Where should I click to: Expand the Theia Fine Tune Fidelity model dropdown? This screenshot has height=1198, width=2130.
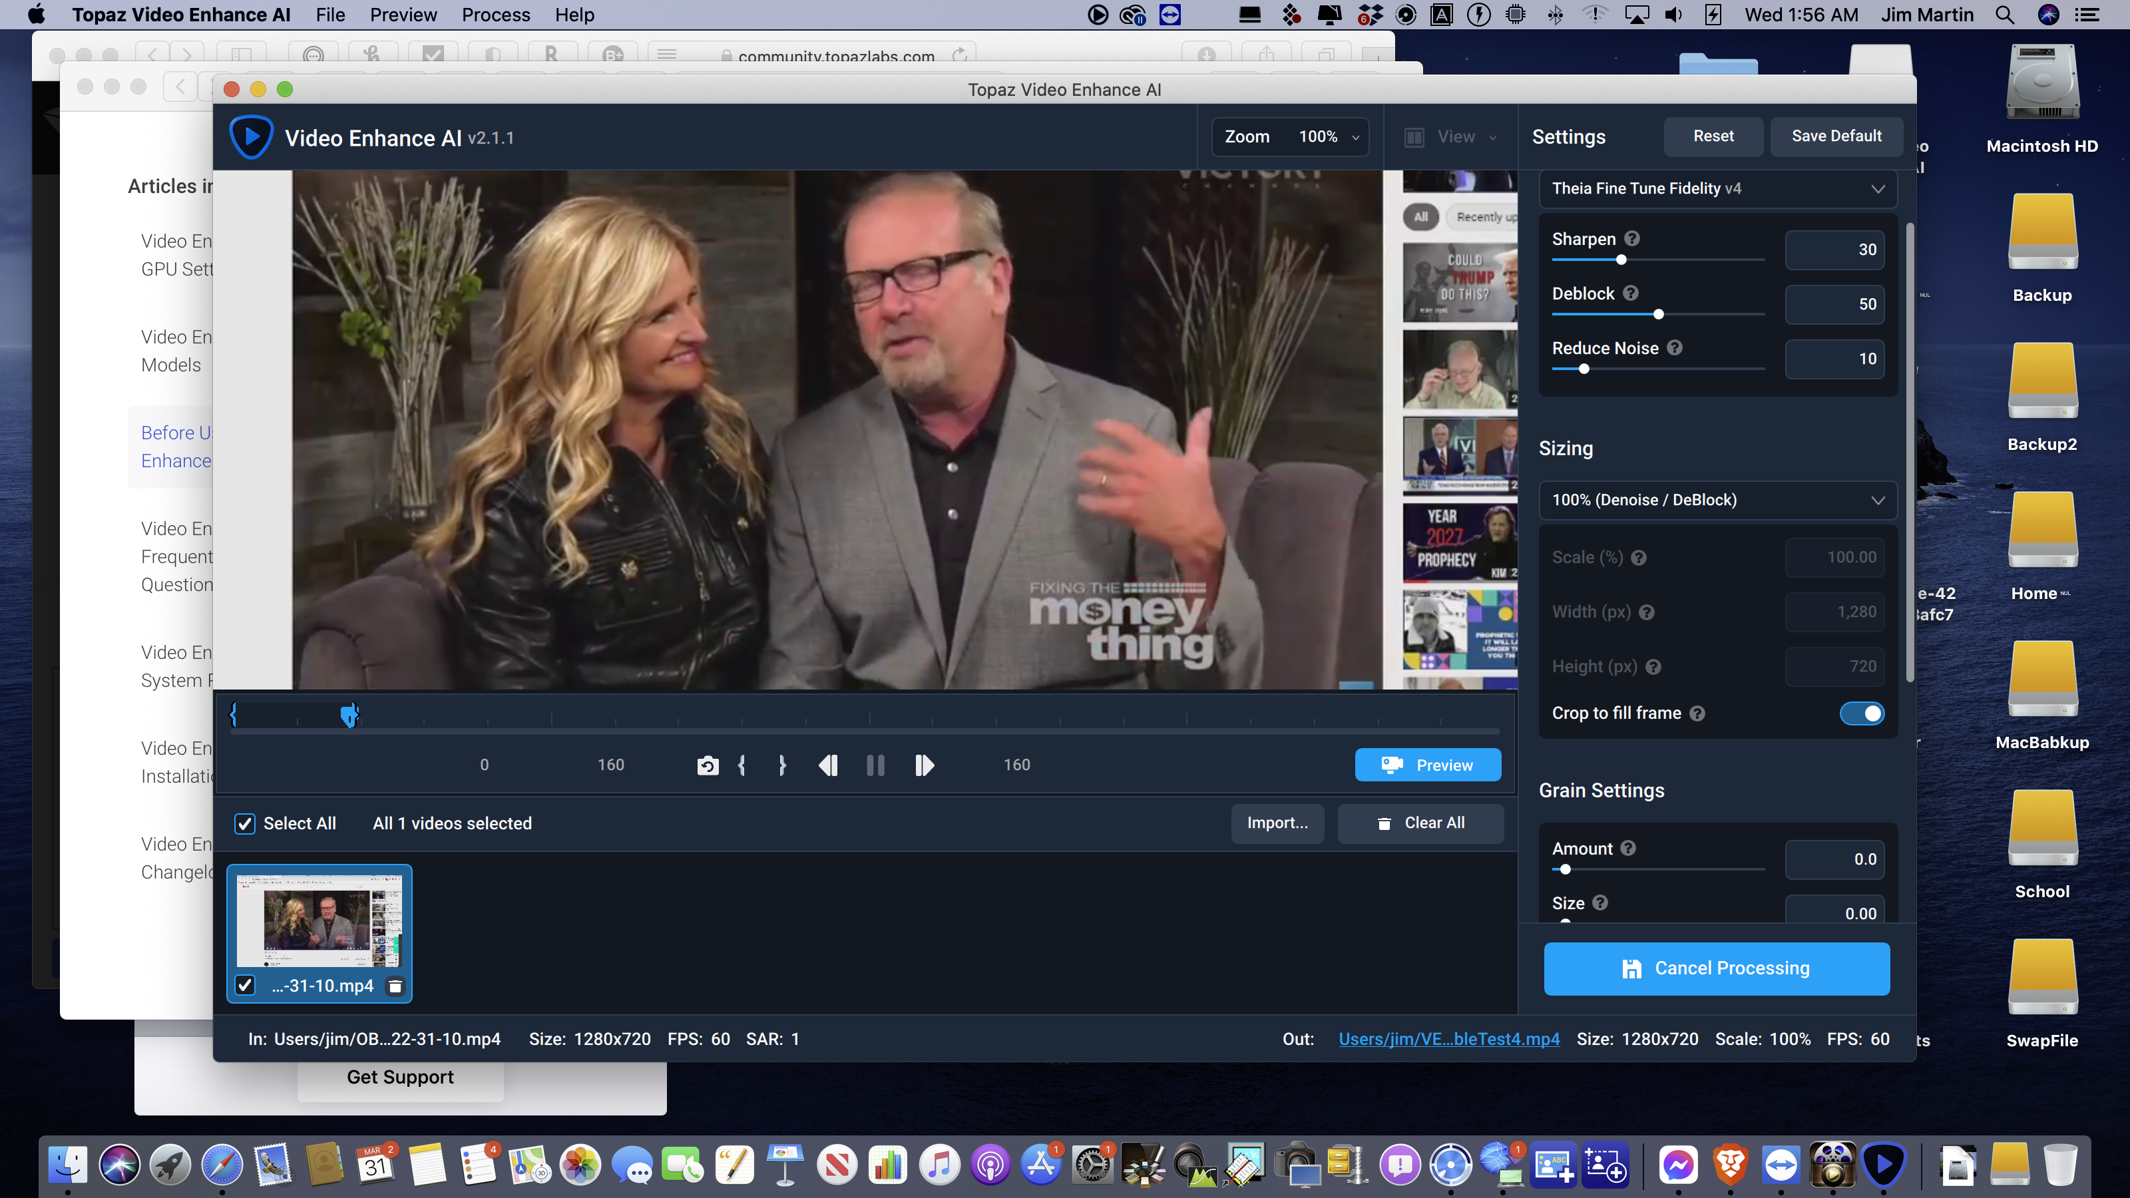click(1717, 188)
